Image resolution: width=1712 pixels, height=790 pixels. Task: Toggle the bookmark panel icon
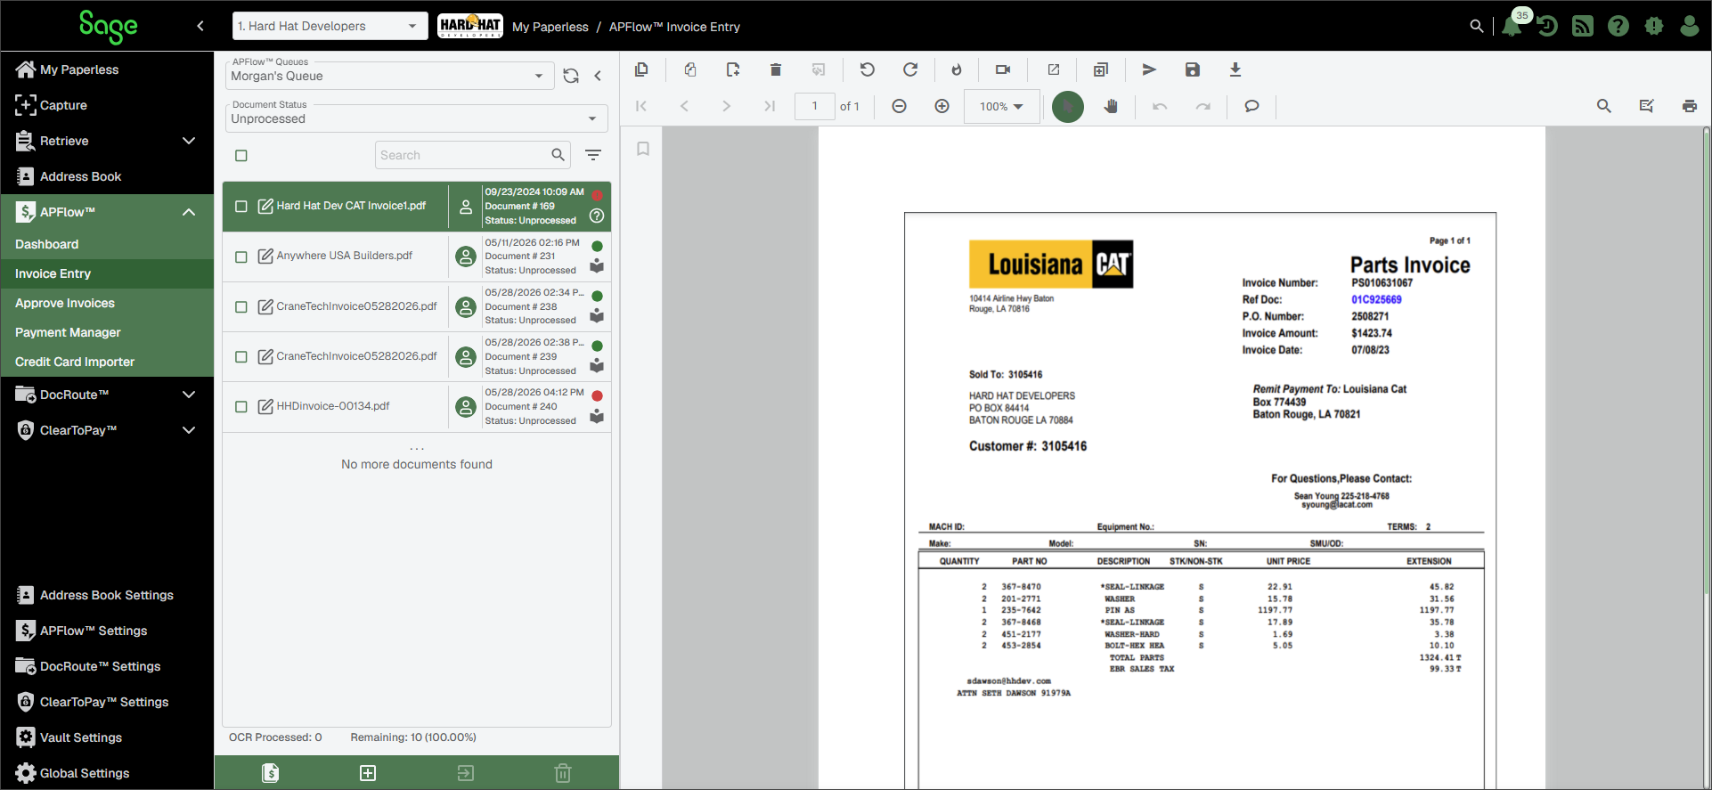643,149
